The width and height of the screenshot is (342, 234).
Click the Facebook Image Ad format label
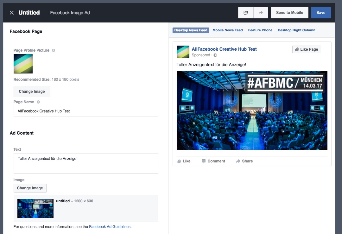pos(70,13)
